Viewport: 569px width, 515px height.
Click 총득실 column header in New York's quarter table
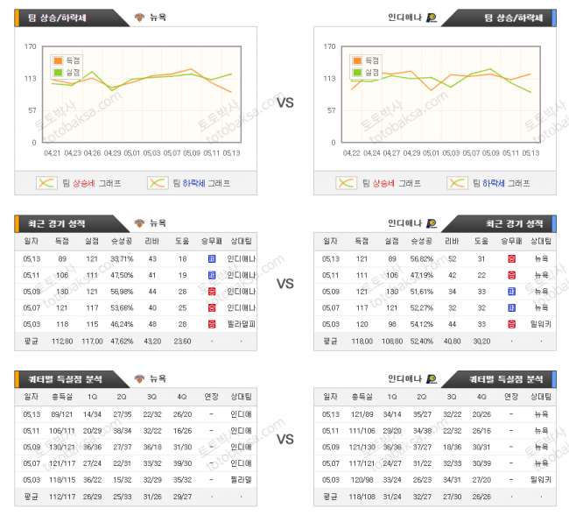61,396
